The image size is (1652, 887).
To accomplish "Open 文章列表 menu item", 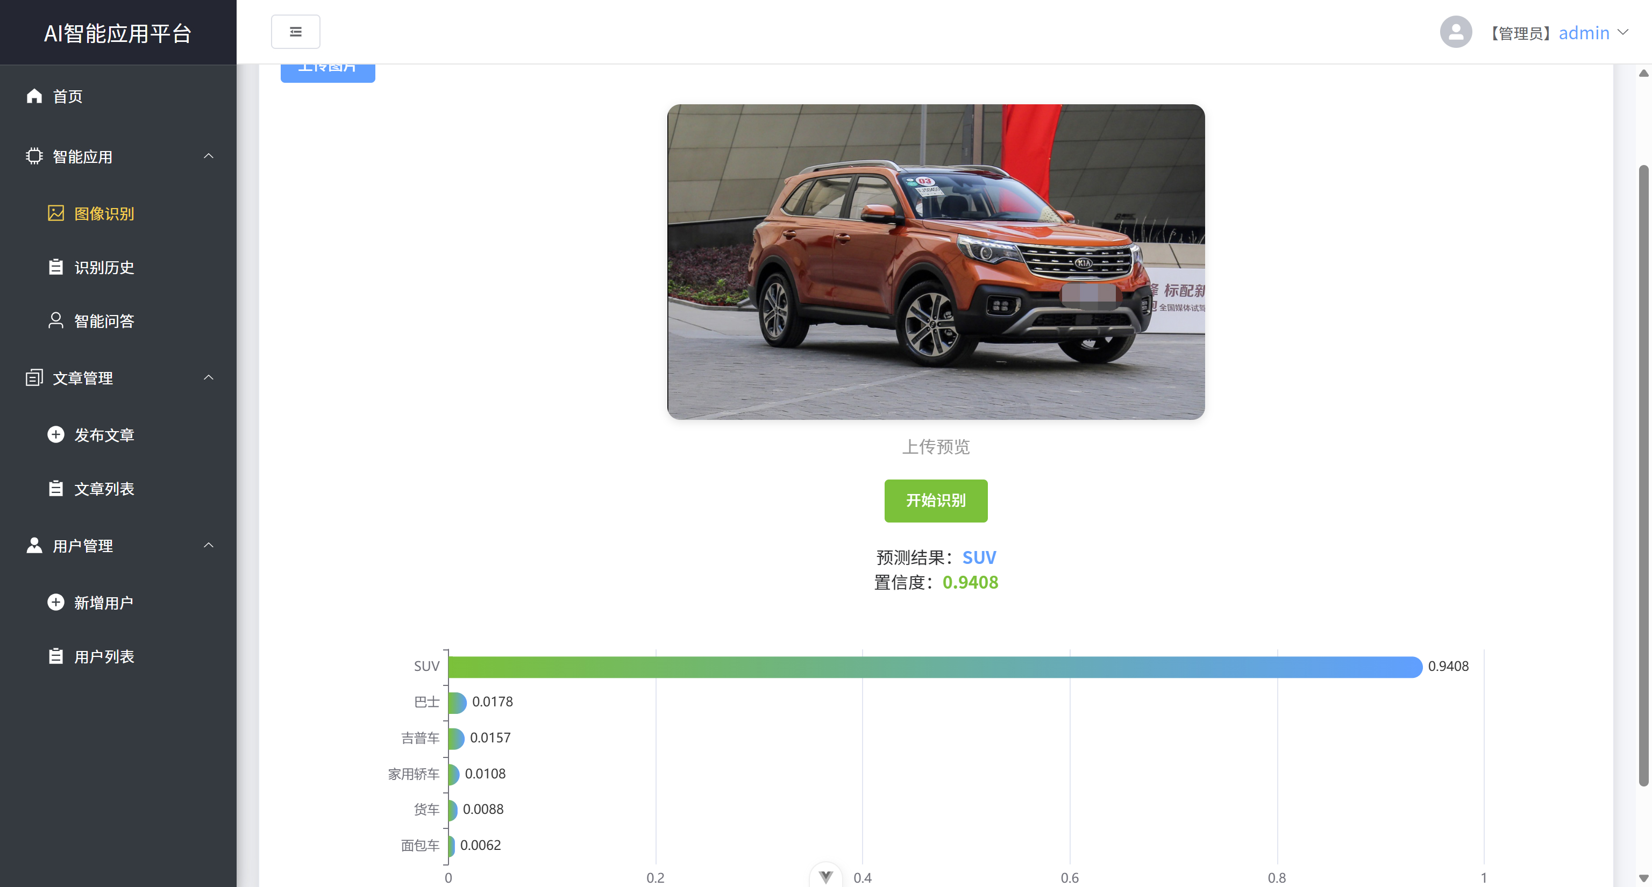I will (x=104, y=489).
